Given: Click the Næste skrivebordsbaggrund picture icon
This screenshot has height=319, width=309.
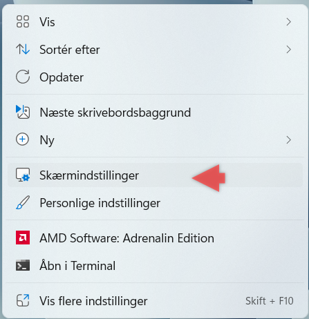Looking at the screenshot, I should click(23, 112).
